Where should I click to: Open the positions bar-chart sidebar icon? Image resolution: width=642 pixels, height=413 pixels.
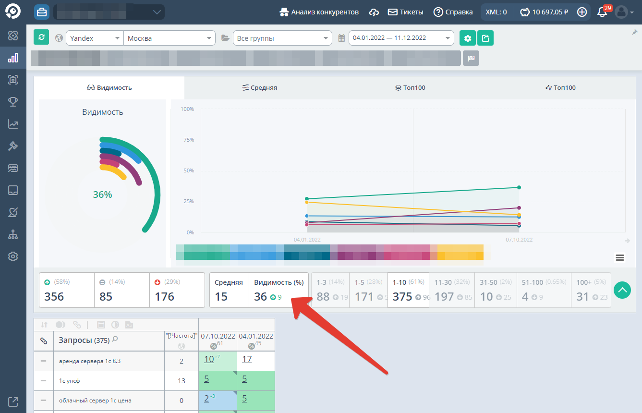pos(13,58)
